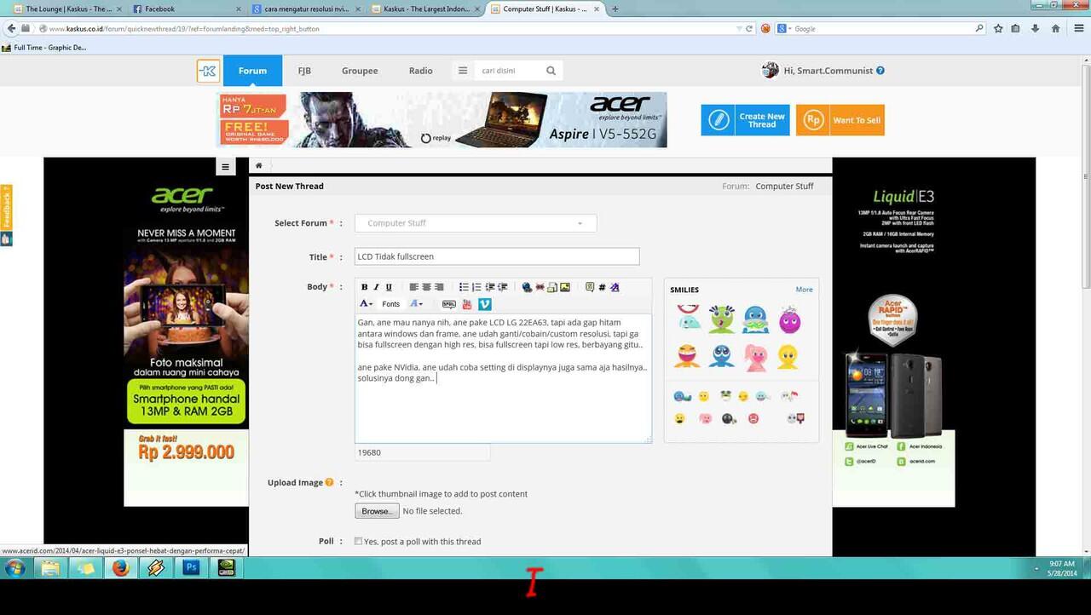Screen dimensions: 1091x615
Task: Click the home icon in breadcrumb
Action: [x=259, y=165]
